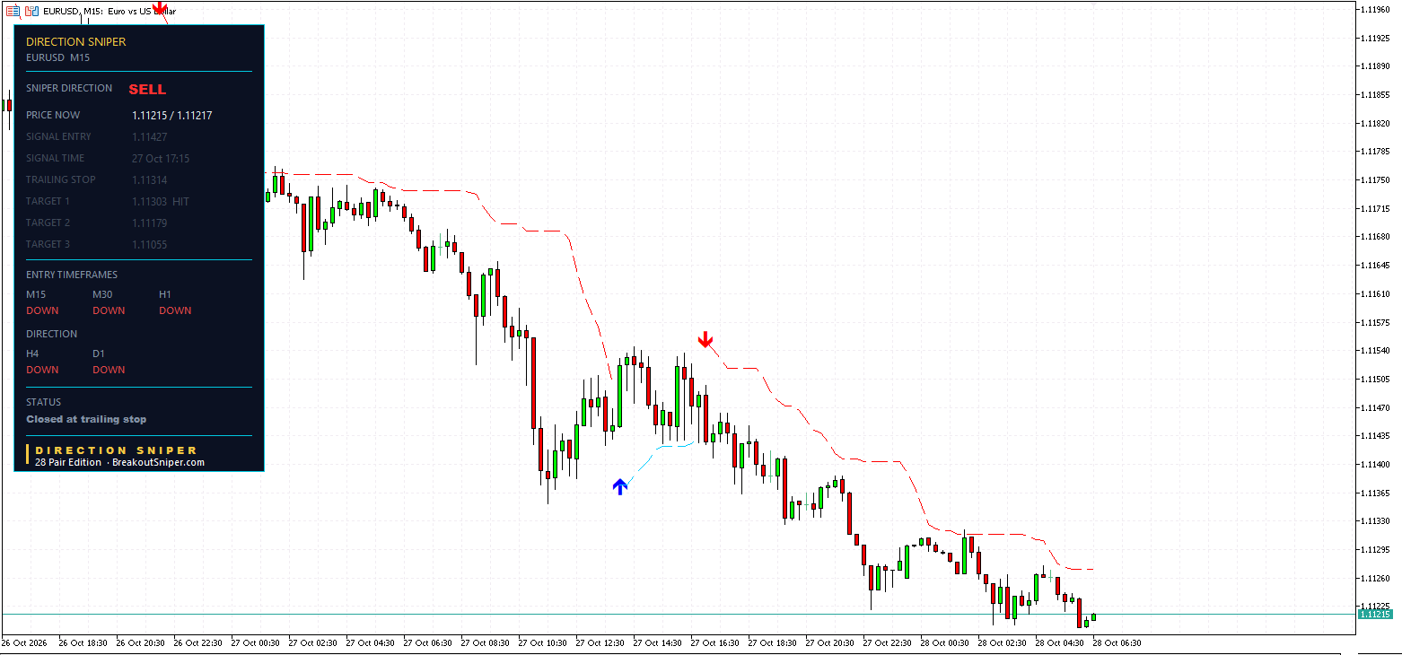This screenshot has height=655, width=1402.
Task: Click the signal entry value 1.11427
Action: pyautogui.click(x=150, y=136)
